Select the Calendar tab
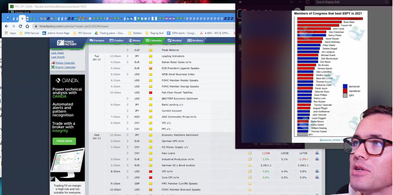The image size is (393, 195). coord(154,40)
